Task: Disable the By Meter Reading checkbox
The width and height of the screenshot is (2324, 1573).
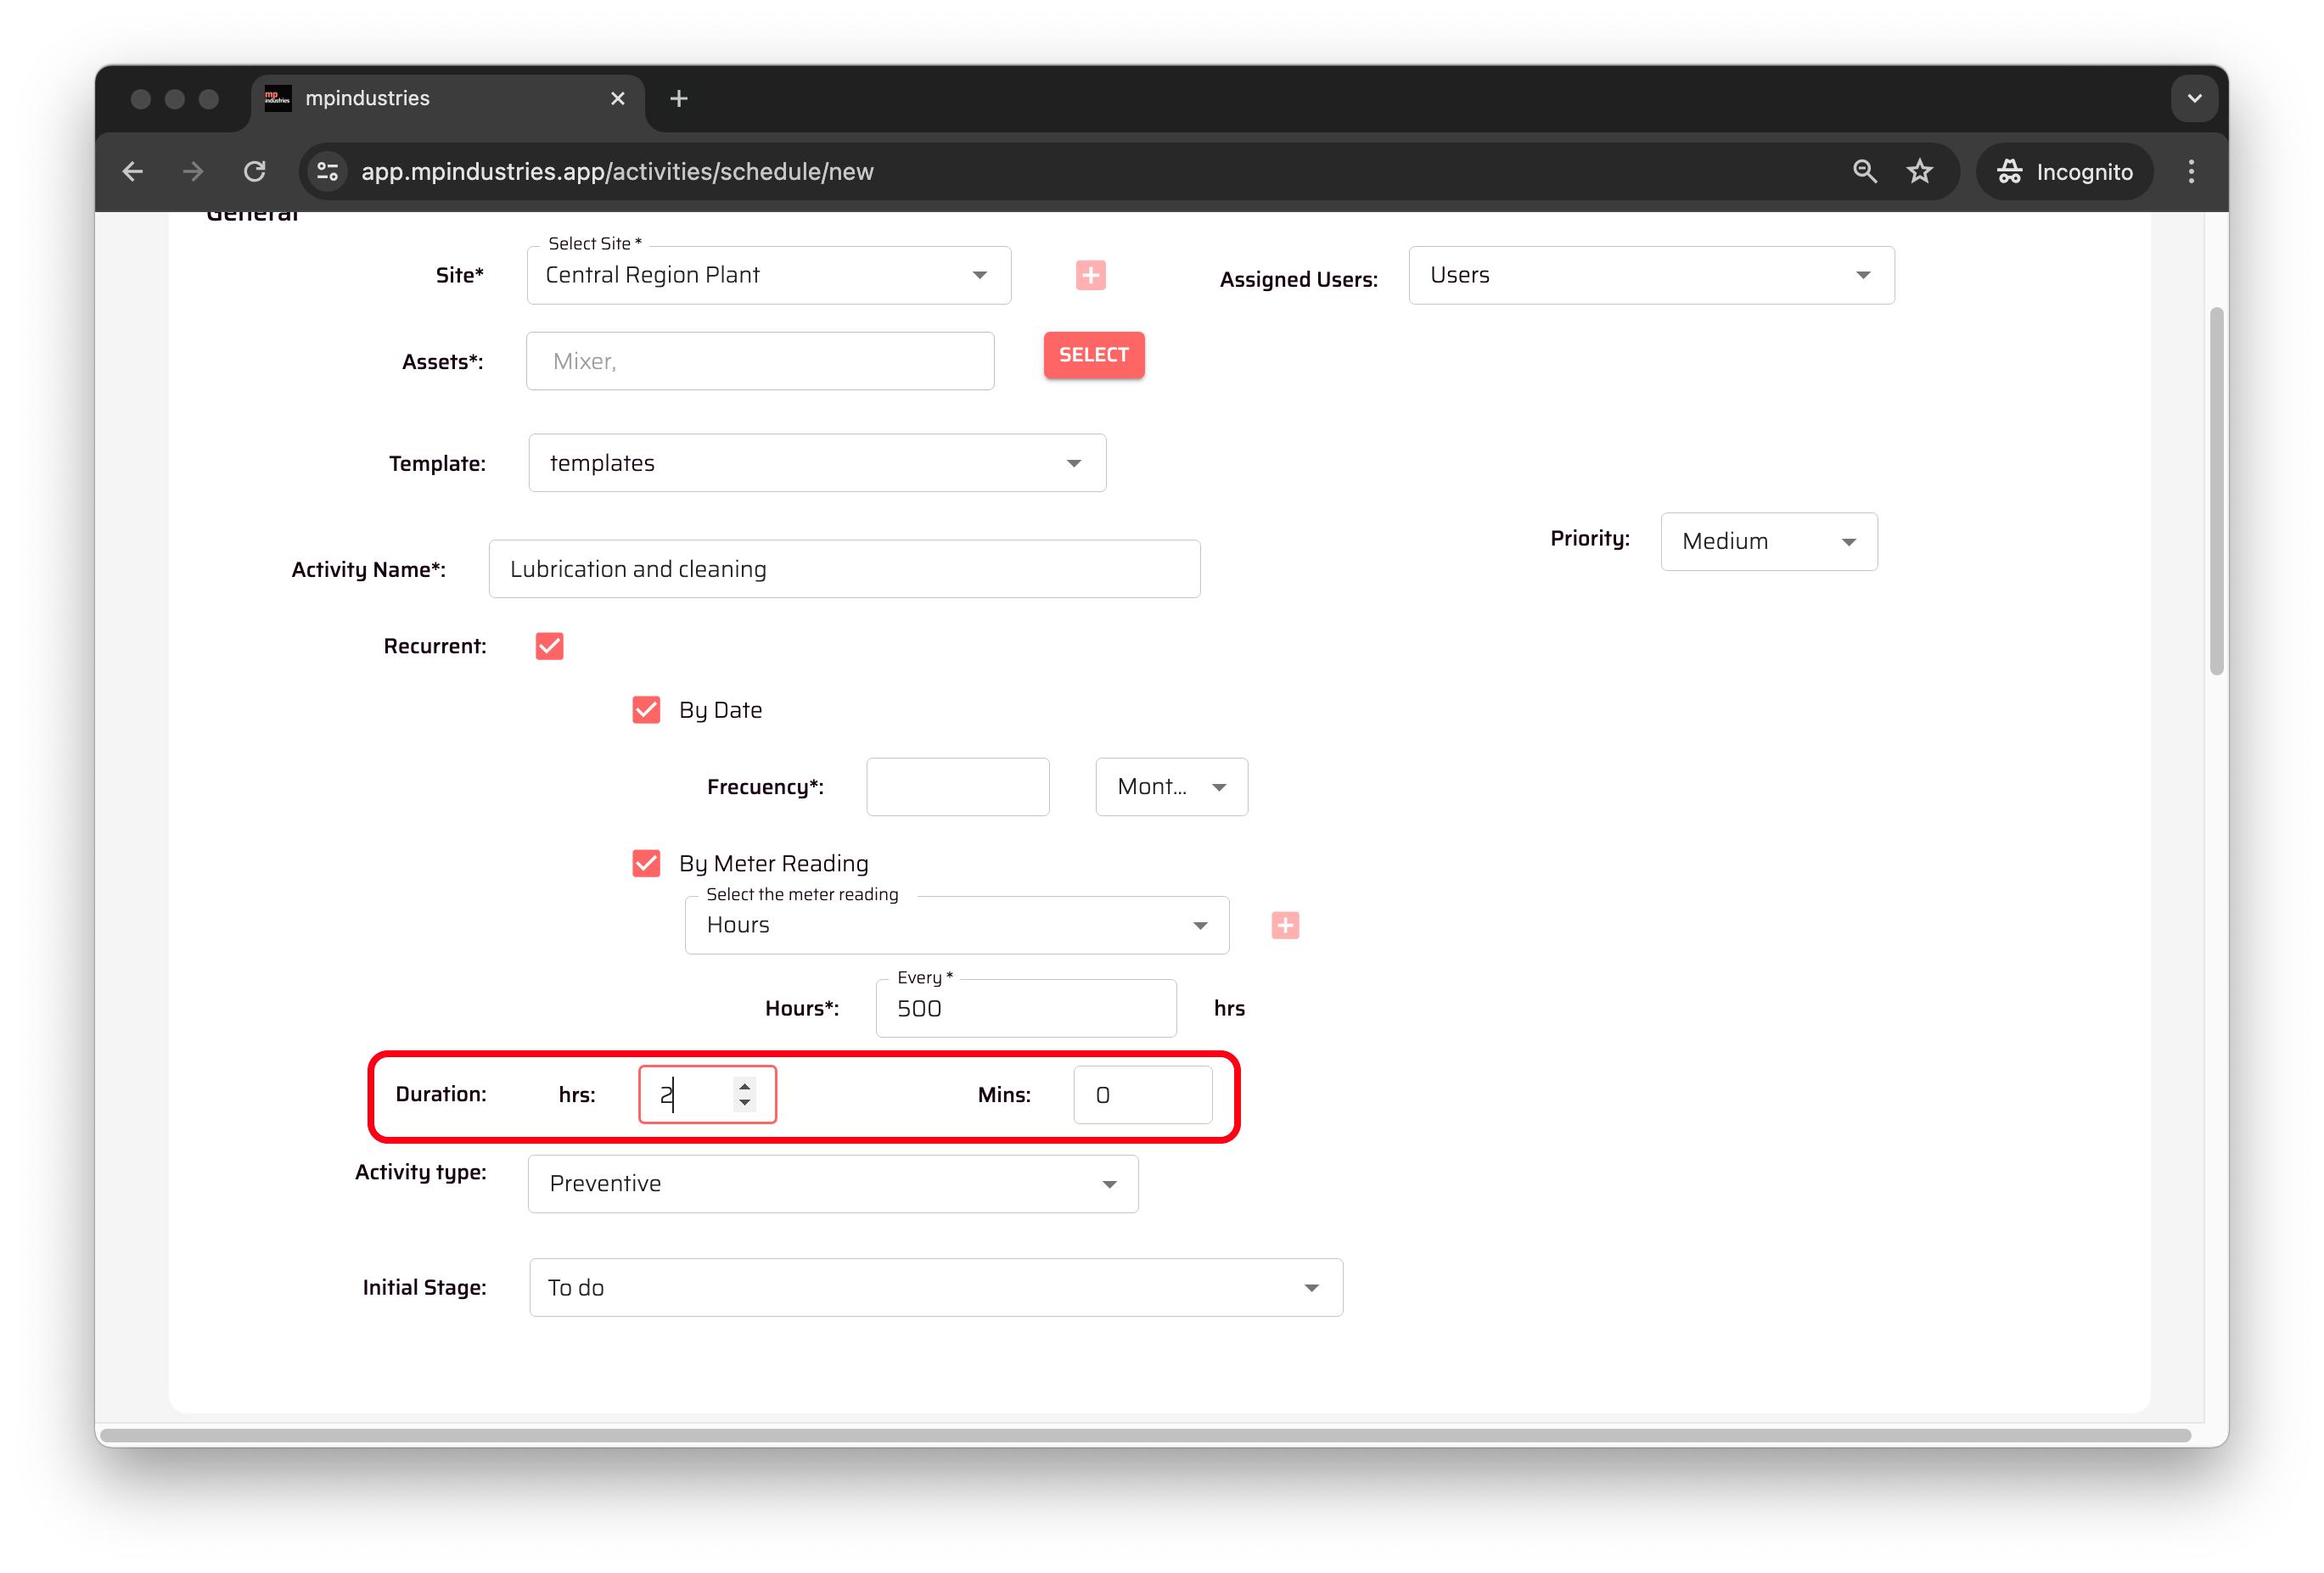Action: (646, 864)
